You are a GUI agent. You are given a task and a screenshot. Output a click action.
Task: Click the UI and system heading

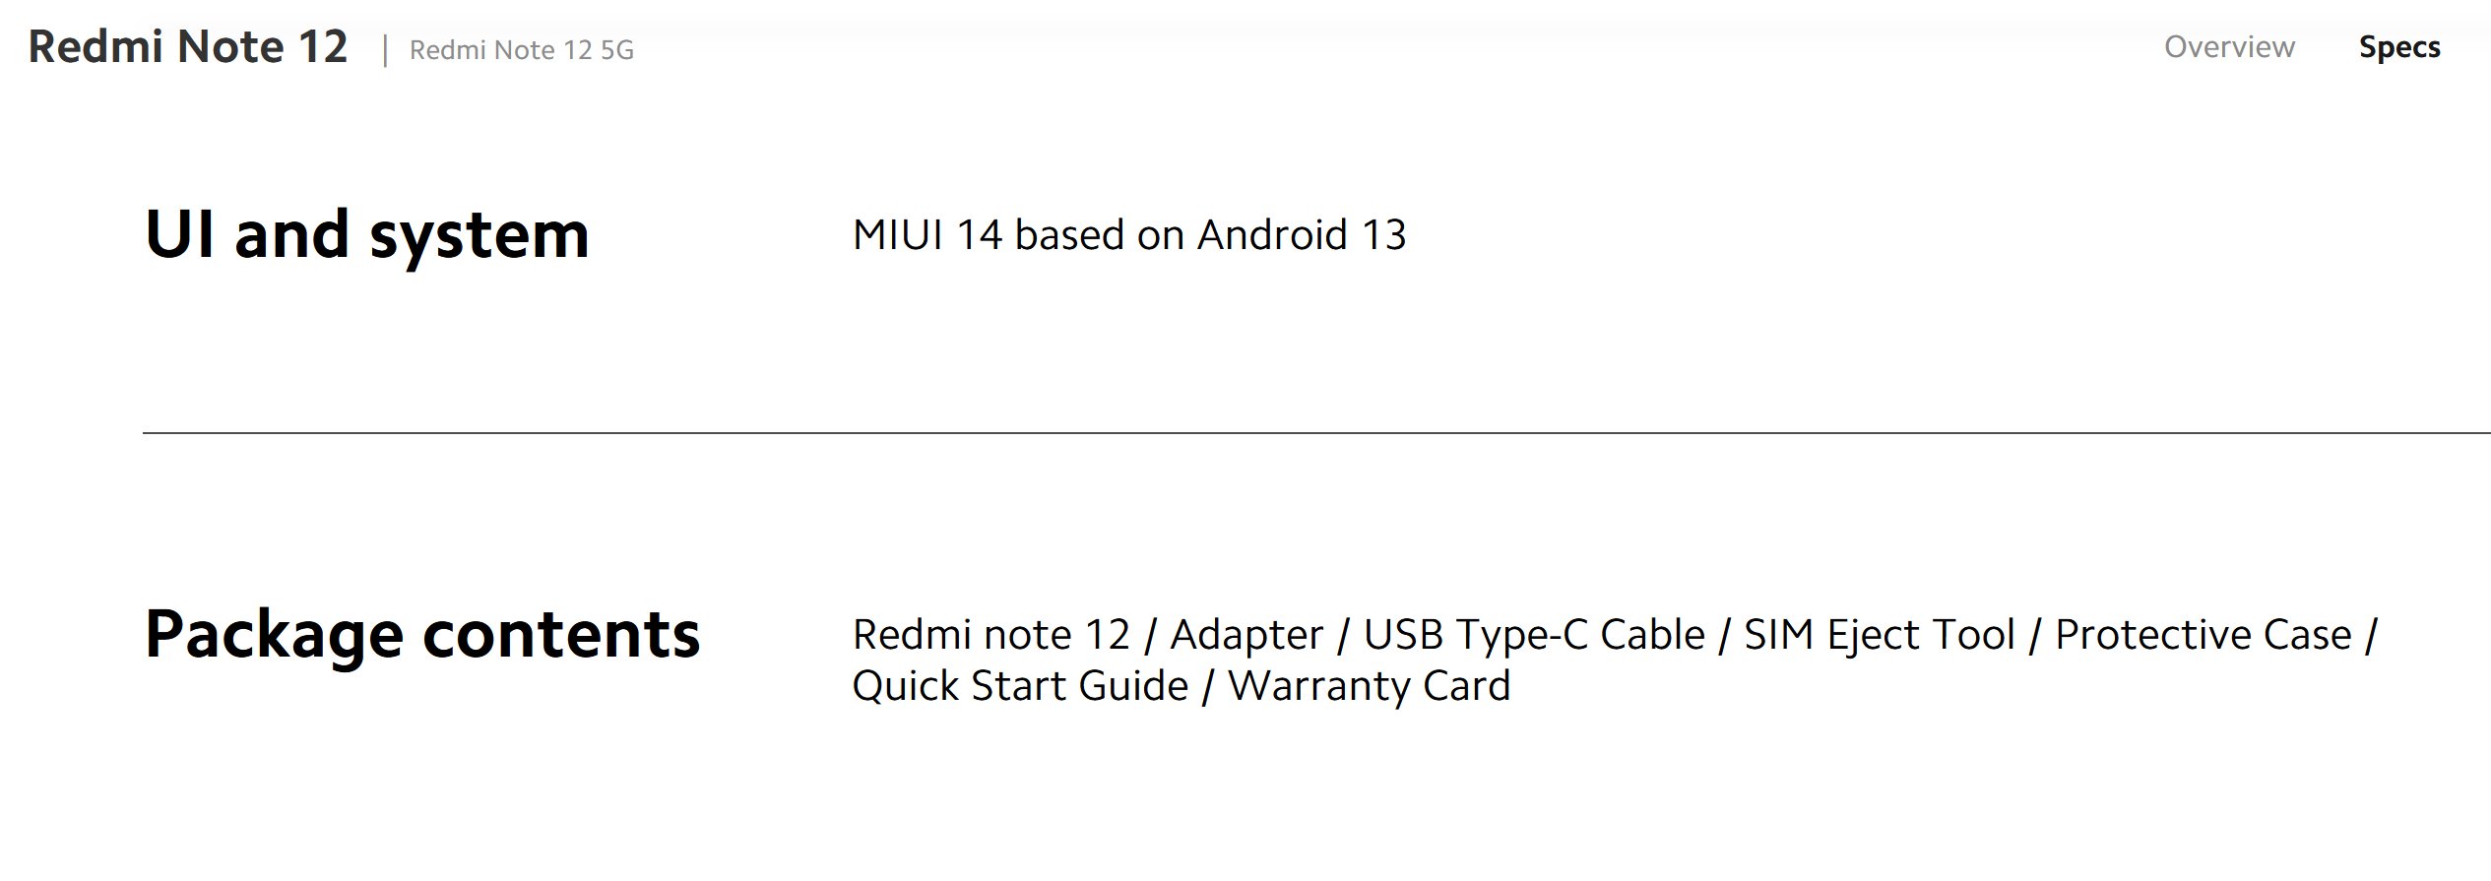[367, 235]
